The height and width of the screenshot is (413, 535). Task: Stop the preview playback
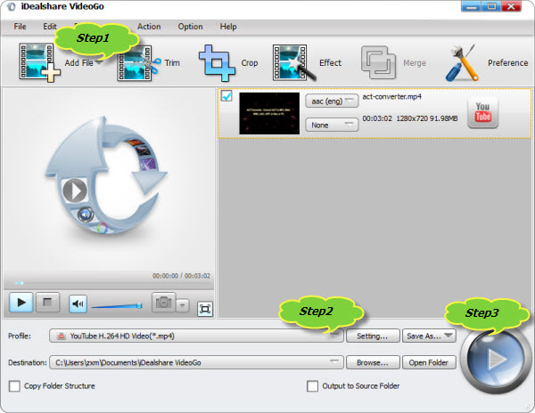click(47, 303)
